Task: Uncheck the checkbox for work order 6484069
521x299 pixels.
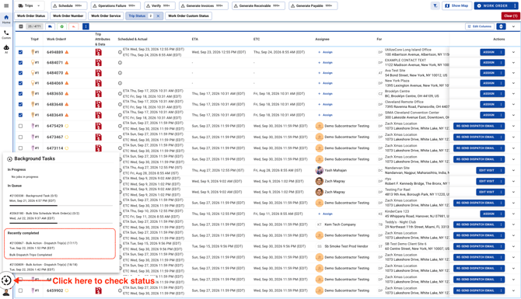Action: tap(20, 83)
